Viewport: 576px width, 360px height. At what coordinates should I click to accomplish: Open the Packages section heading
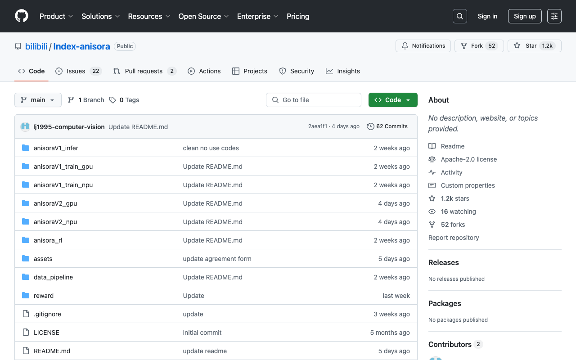pyautogui.click(x=445, y=303)
